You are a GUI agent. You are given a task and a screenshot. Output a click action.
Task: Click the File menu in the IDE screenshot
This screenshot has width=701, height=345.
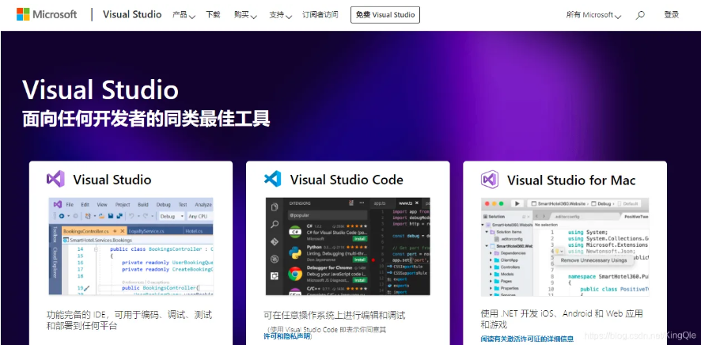70,205
